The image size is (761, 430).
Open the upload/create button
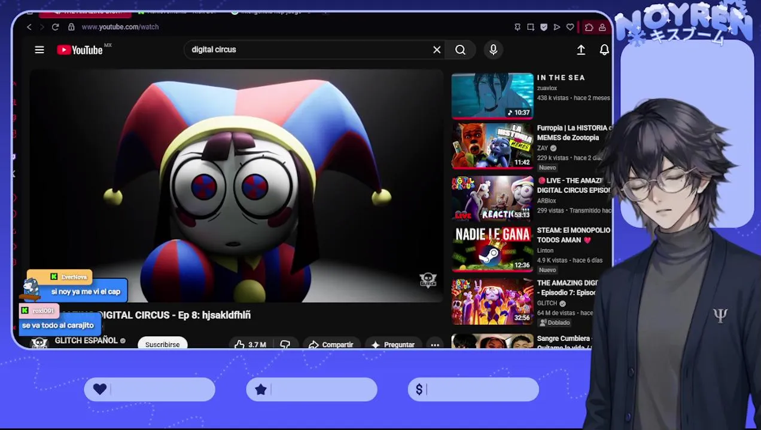(x=581, y=50)
